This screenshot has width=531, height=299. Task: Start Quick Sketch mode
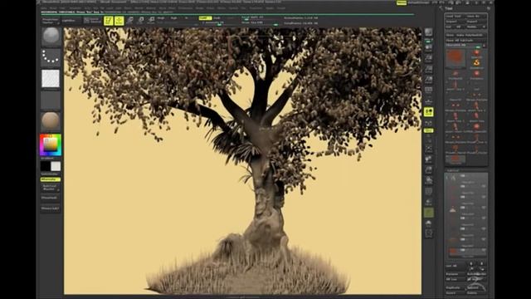[92, 21]
